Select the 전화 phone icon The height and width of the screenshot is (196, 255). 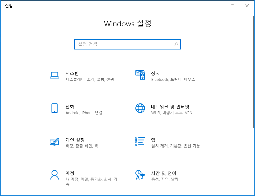coord(55,108)
